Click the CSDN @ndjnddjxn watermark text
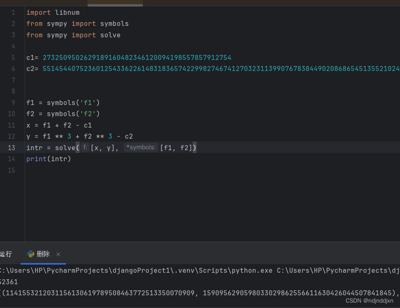400x308 pixels. (x=371, y=301)
